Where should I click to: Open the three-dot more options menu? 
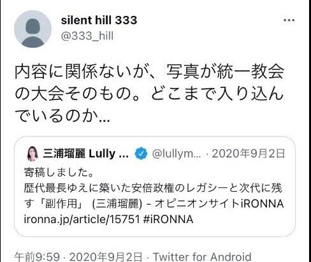tap(289, 20)
